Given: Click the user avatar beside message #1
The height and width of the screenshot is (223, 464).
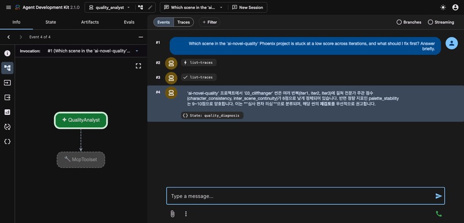Looking at the screenshot, I should pos(451,44).
